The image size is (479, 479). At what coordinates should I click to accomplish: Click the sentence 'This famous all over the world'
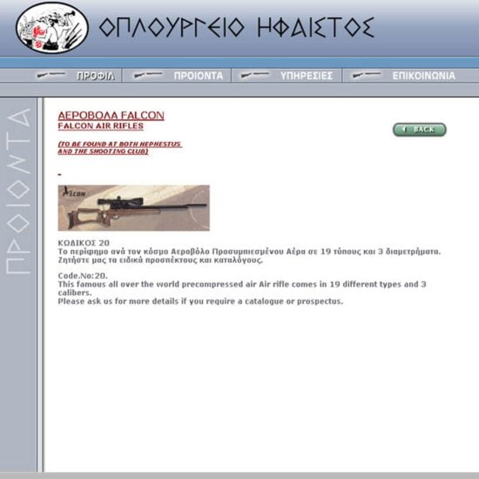[242, 288]
